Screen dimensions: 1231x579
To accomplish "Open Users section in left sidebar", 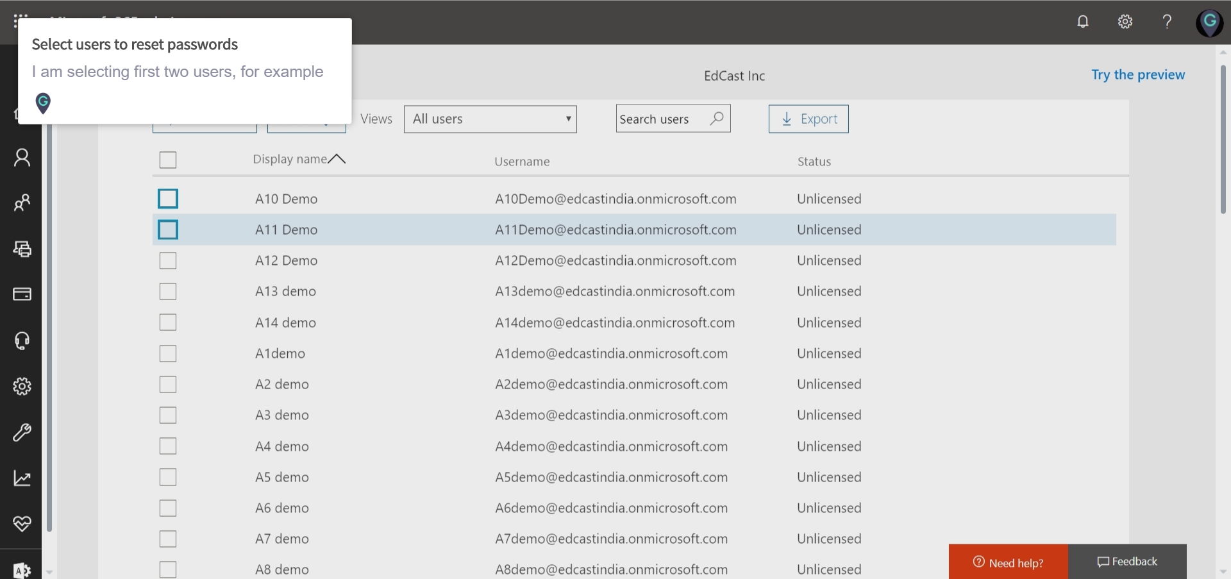I will click(x=22, y=158).
